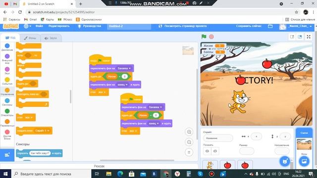Open the Gmail bookmark
Screen dimensions: 317x178
[30, 19]
